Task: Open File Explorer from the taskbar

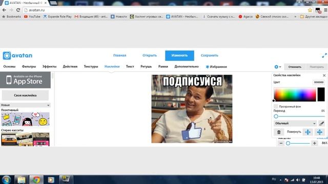Action: pos(22,179)
